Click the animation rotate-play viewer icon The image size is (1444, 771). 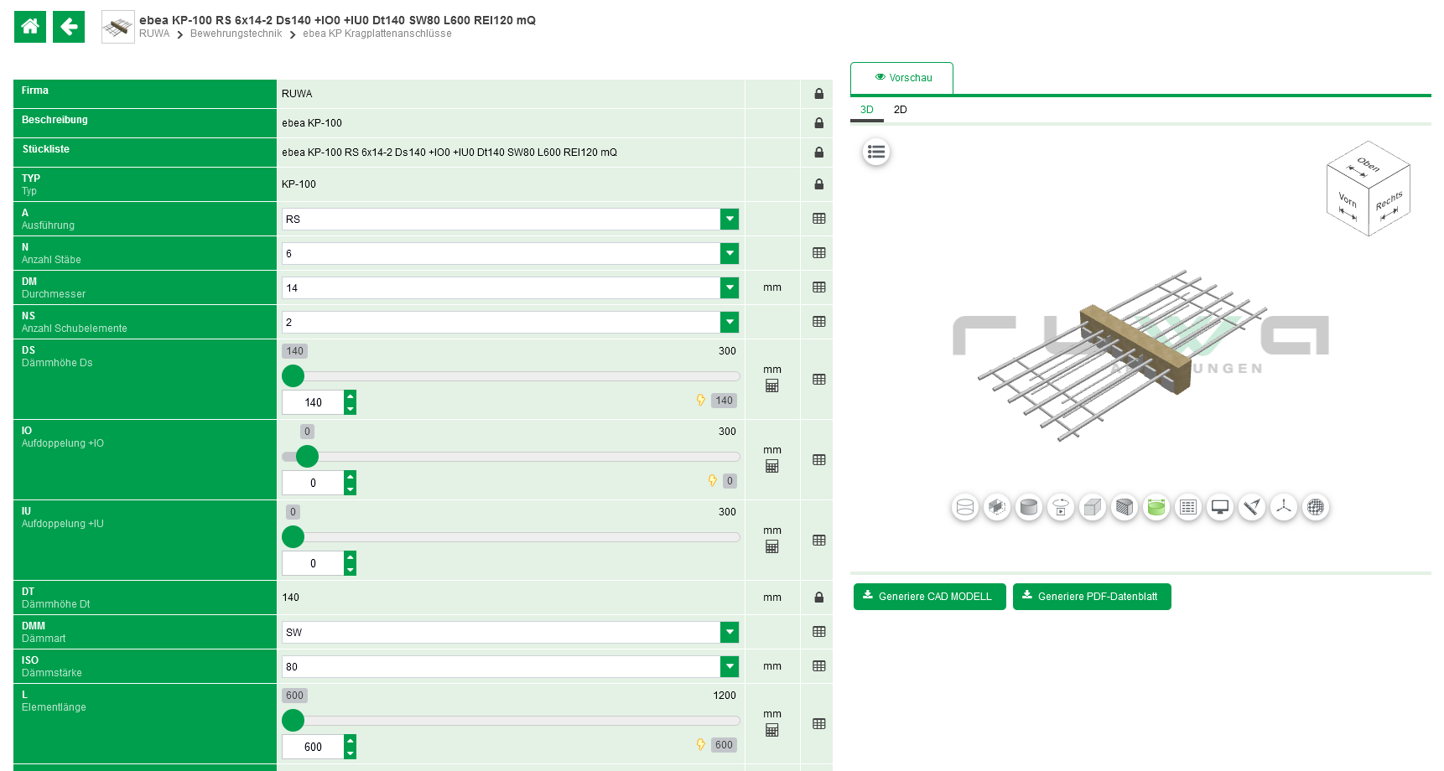point(1061,507)
